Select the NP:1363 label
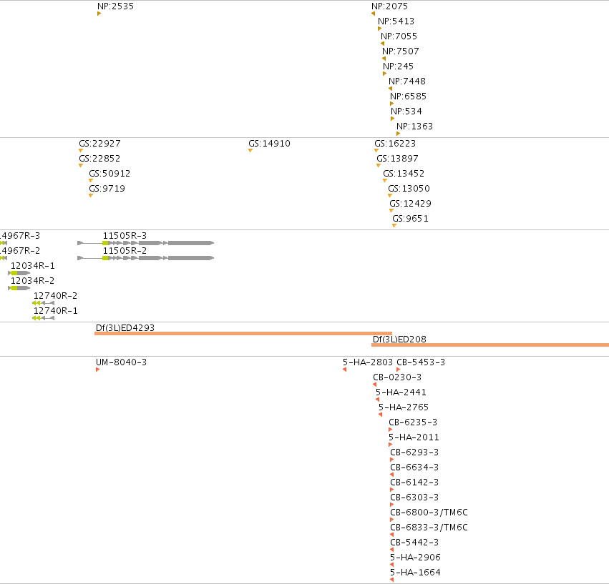This screenshot has height=584, width=609. point(414,127)
